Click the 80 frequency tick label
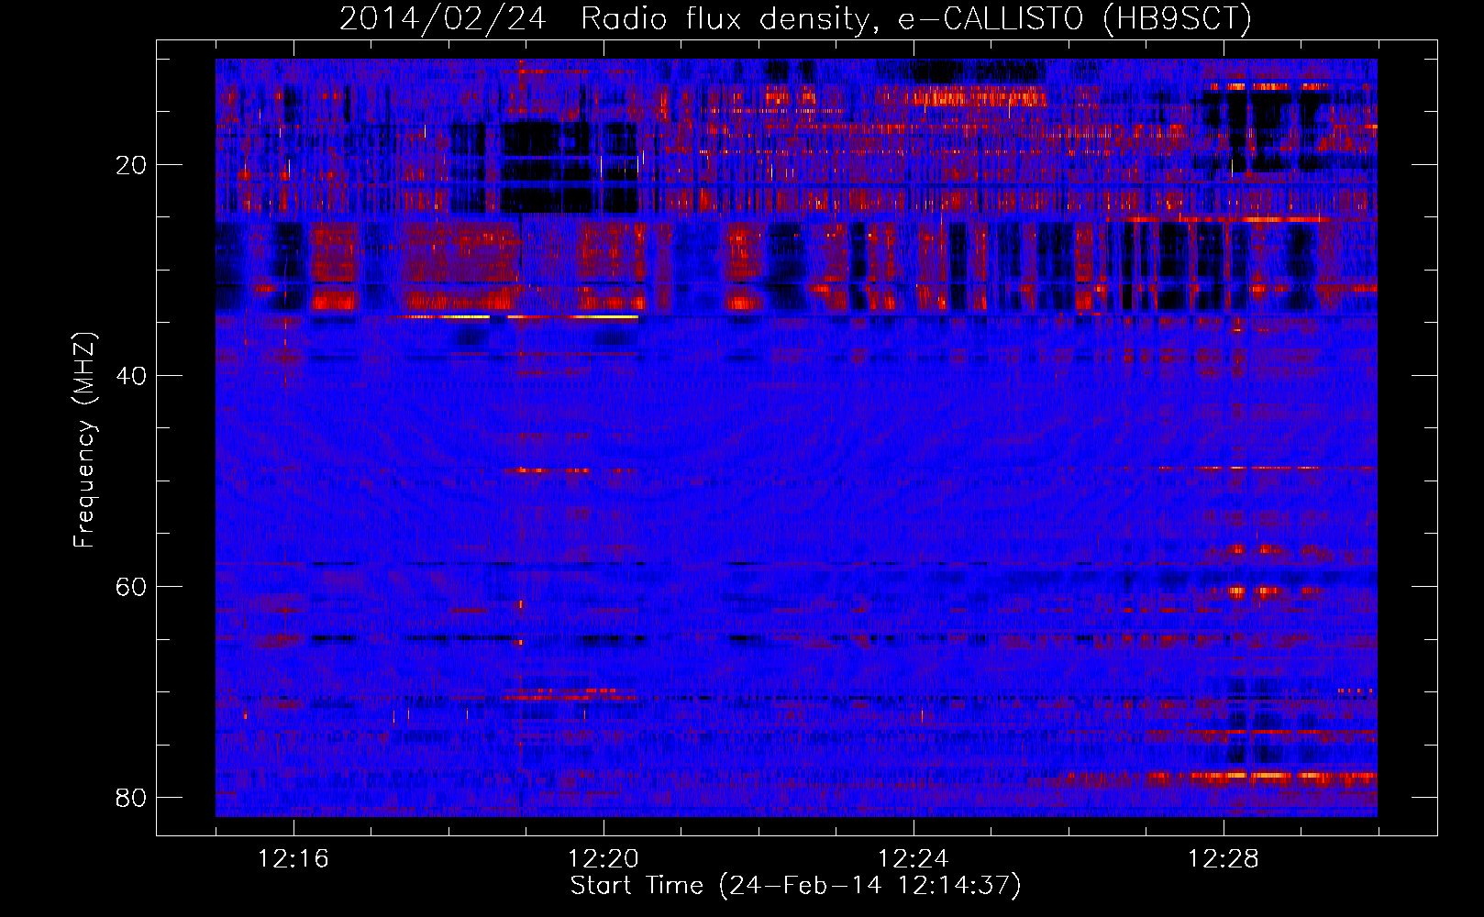 pos(132,798)
